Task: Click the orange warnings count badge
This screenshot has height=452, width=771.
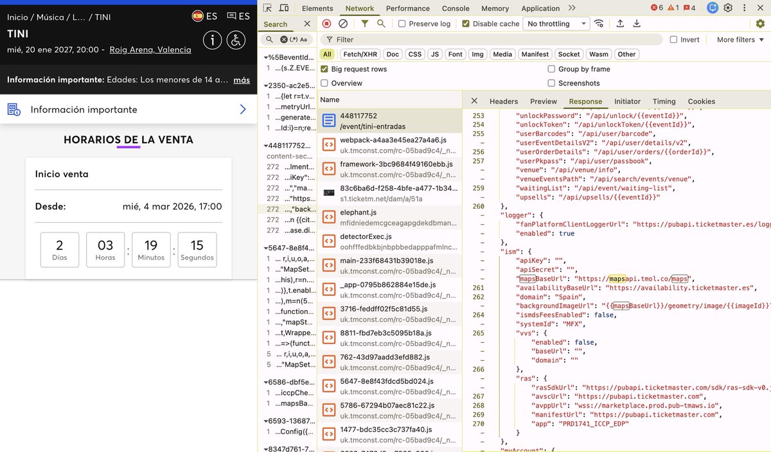Action: (x=673, y=8)
